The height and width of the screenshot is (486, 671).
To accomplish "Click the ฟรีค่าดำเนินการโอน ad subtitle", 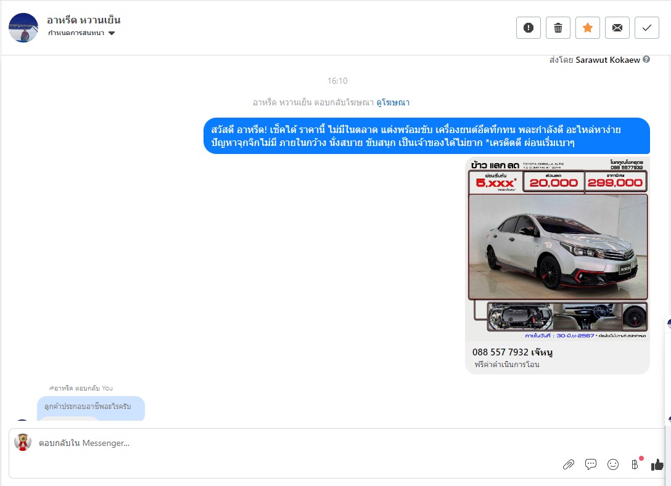I will (507, 365).
